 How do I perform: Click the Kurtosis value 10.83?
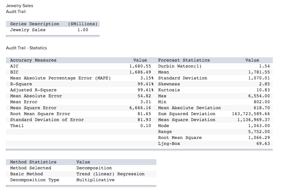click(263, 90)
